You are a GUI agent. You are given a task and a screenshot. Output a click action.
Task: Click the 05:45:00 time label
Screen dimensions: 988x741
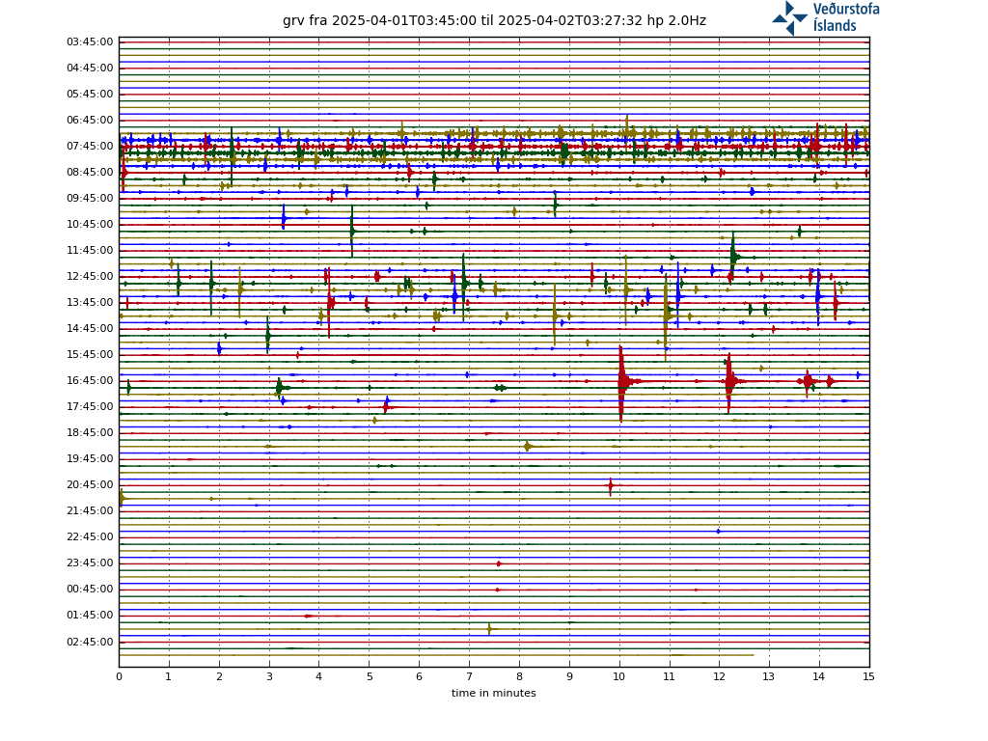90,94
